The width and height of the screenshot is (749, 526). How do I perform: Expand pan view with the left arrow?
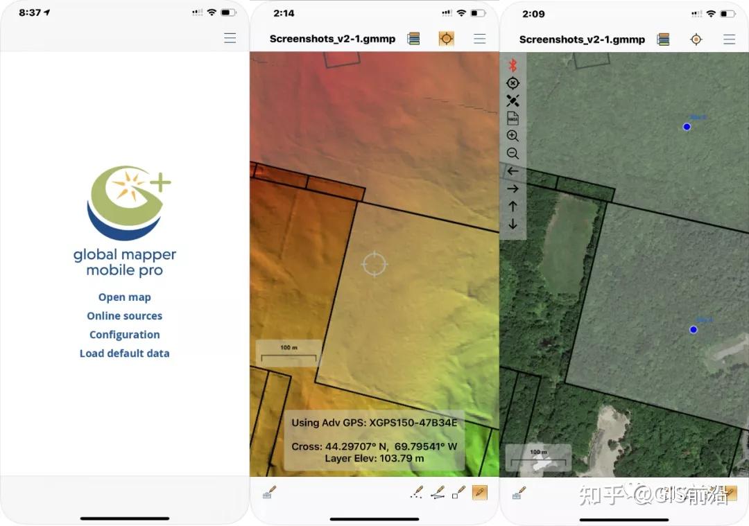pos(513,171)
